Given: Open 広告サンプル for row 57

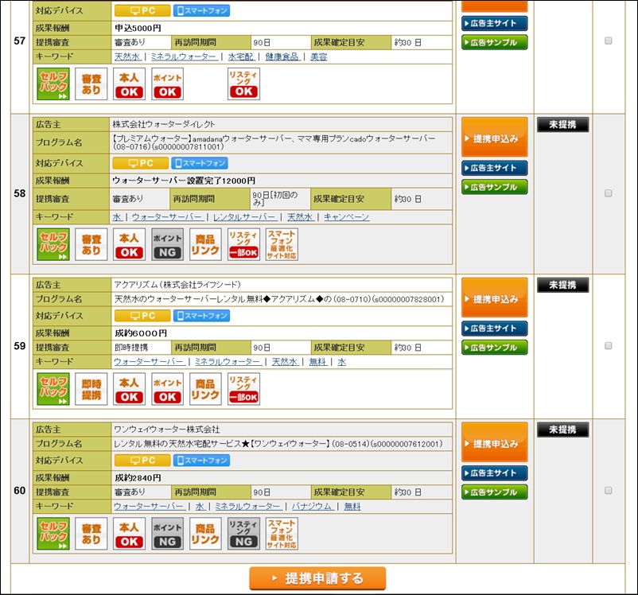Looking at the screenshot, I should 494,42.
